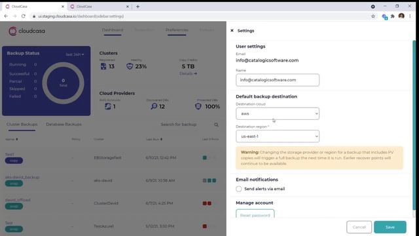Enable Send alerts via email

[238, 189]
